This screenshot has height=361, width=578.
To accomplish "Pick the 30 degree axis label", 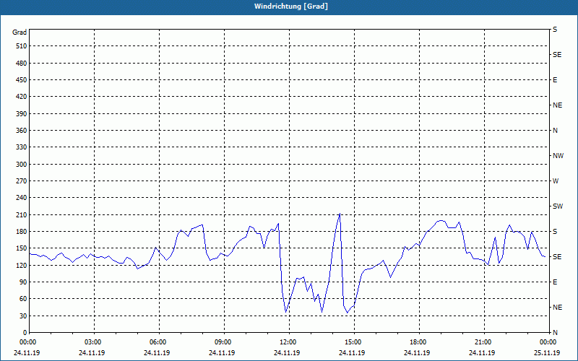I will pos(23,316).
